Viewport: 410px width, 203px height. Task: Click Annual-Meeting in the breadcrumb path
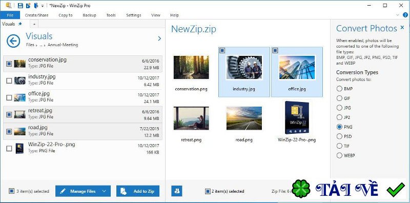(x=63, y=45)
